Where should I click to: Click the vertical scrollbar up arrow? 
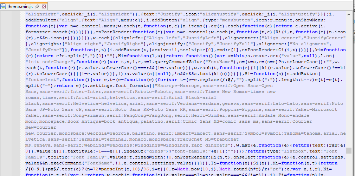tap(349, 15)
